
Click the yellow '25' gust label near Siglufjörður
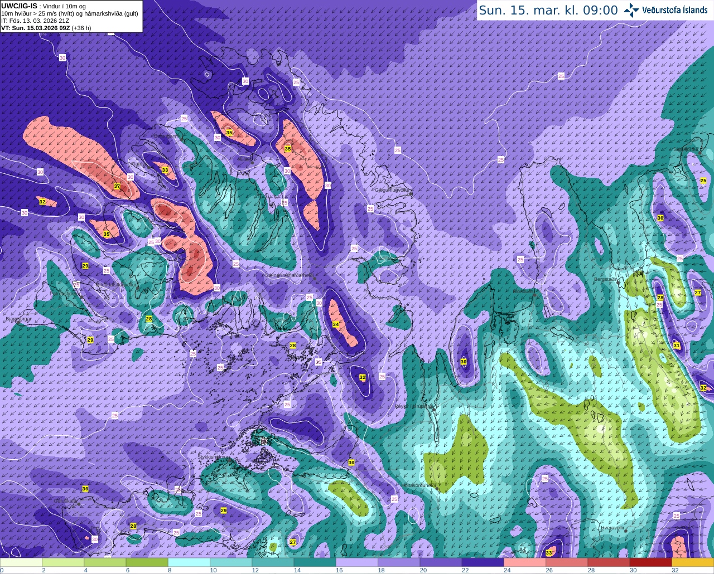(x=703, y=181)
